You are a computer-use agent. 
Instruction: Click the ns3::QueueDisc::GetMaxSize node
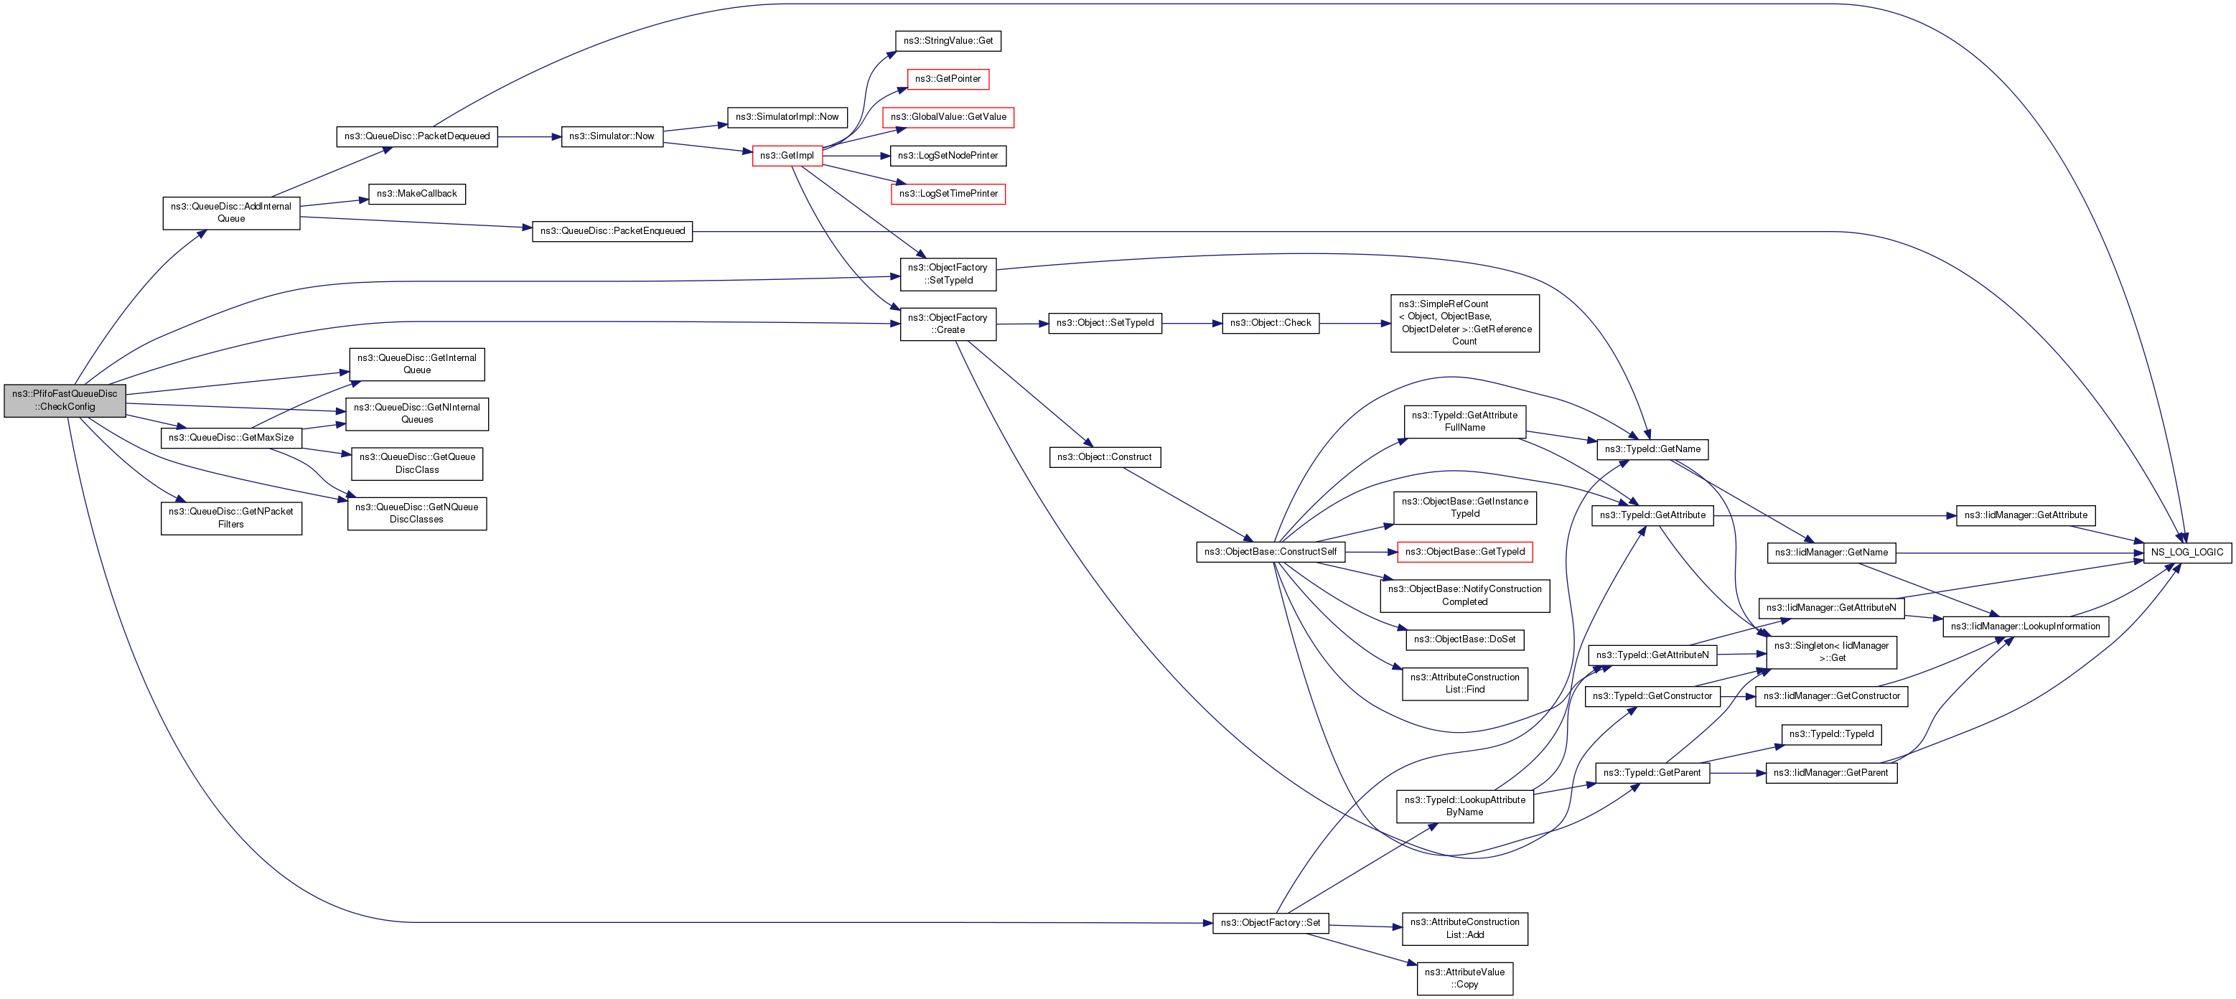[x=231, y=438]
